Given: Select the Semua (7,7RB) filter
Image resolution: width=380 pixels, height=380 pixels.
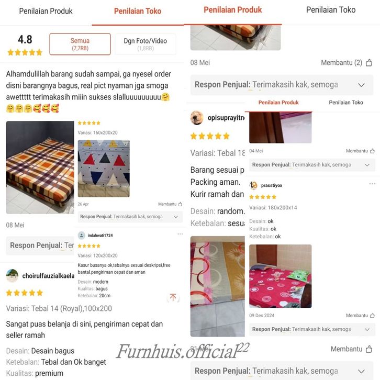Looking at the screenshot, I should pyautogui.click(x=80, y=44).
